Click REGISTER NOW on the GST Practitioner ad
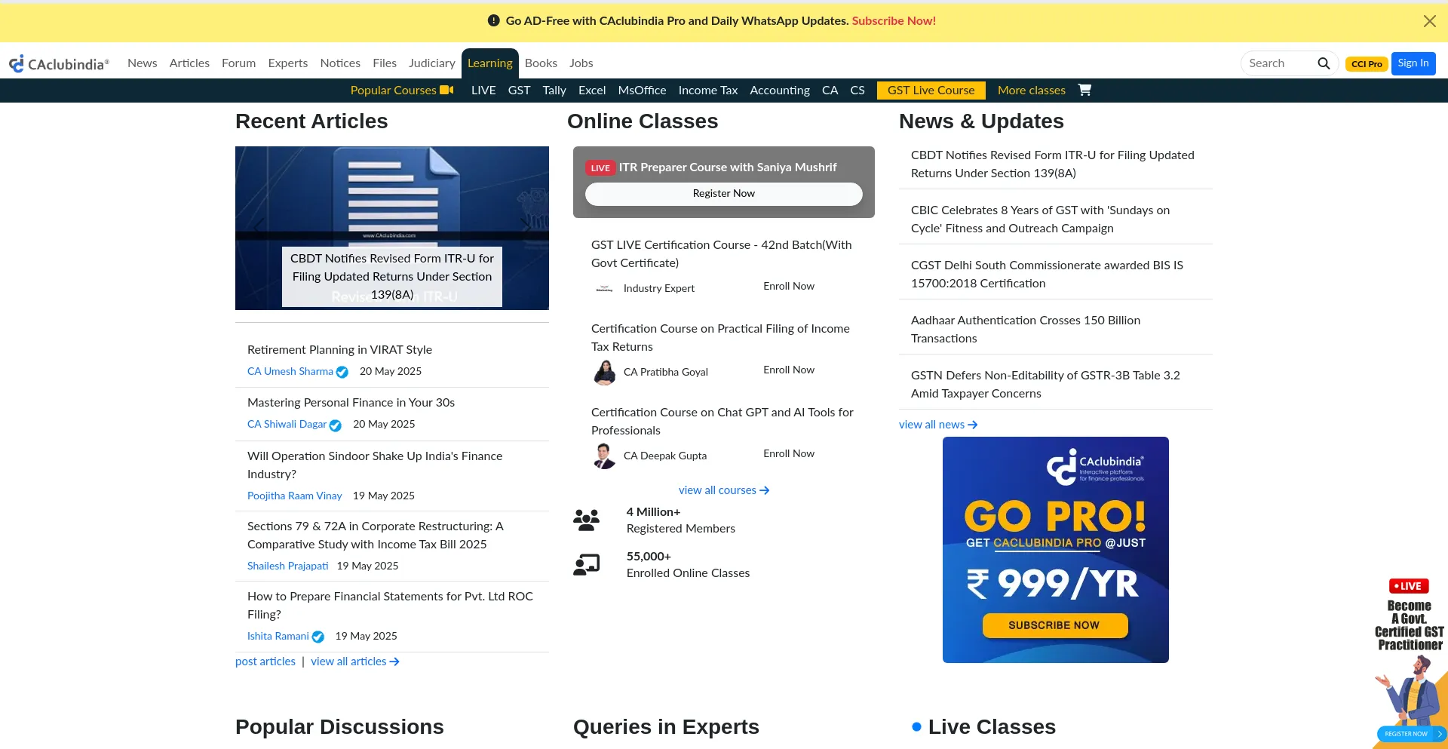1448x749 pixels. tap(1410, 734)
